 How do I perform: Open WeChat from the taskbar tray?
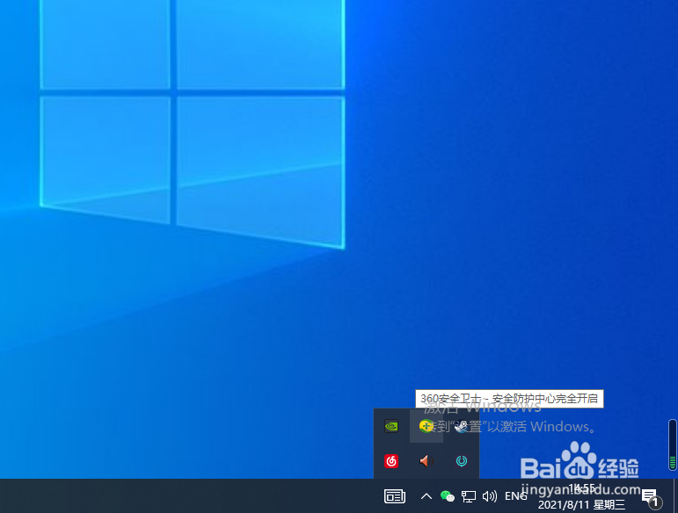point(447,496)
